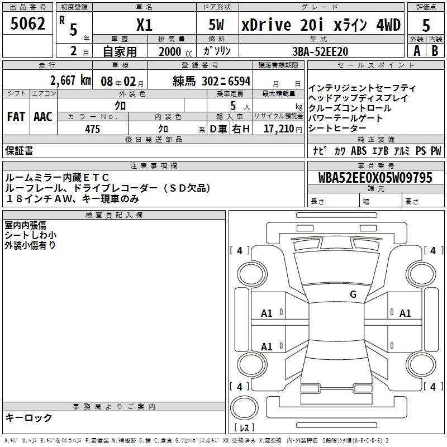
Task: Select the inspector remark 室内内張傷
Action: [x=25, y=225]
